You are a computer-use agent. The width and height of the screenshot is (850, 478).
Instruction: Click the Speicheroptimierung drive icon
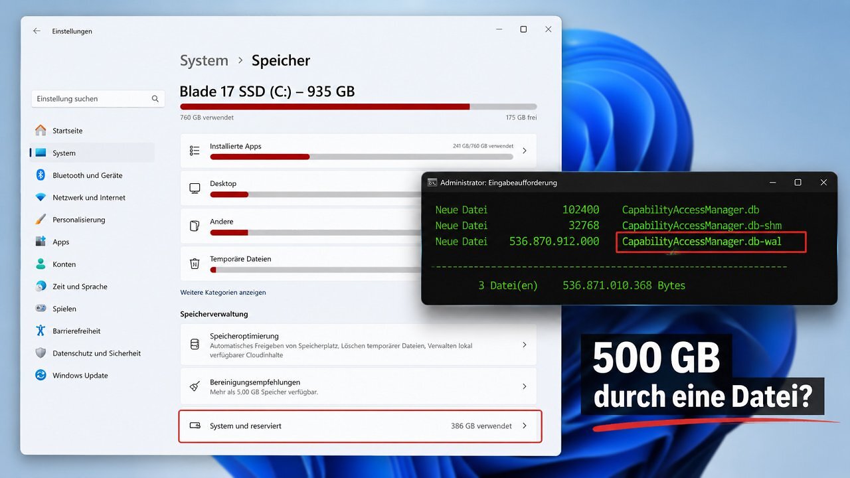[x=195, y=345]
